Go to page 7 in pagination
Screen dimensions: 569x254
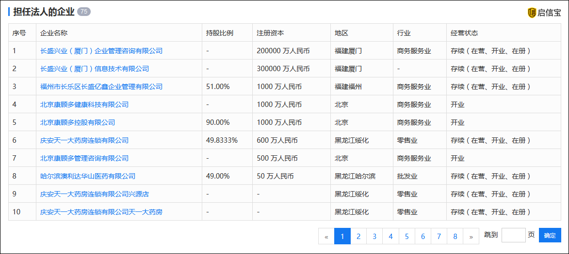click(439, 236)
